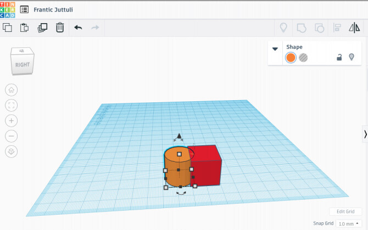Image resolution: width=368 pixels, height=230 pixels.
Task: Click the Group shapes icon
Action: [302, 28]
